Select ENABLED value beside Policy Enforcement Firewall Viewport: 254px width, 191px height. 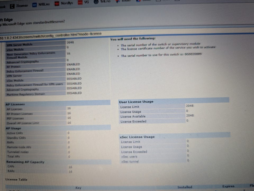[x=74, y=69]
